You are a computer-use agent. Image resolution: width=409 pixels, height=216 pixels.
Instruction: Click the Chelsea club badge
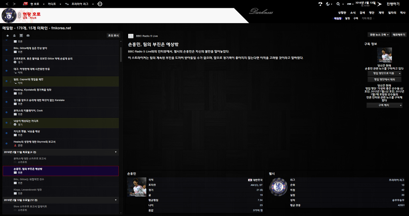point(278,187)
